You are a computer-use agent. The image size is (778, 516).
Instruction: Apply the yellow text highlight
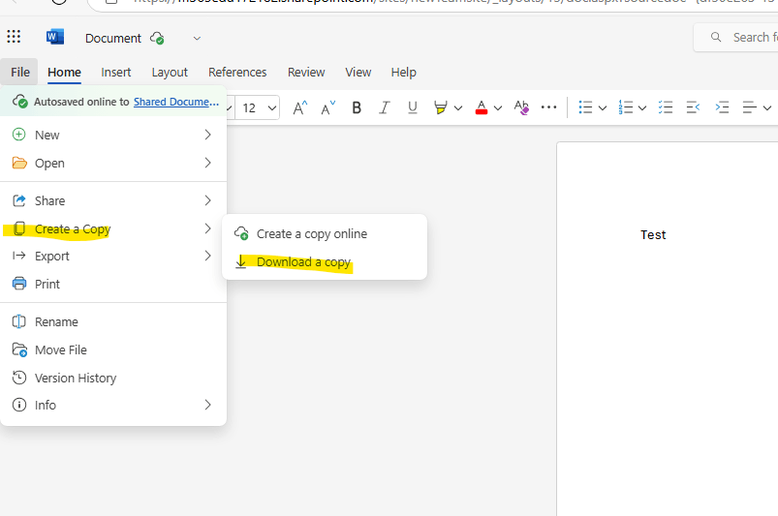440,107
